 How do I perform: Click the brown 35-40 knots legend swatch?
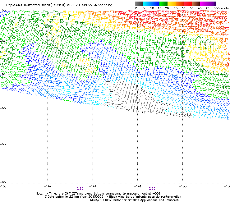pos(196,4)
